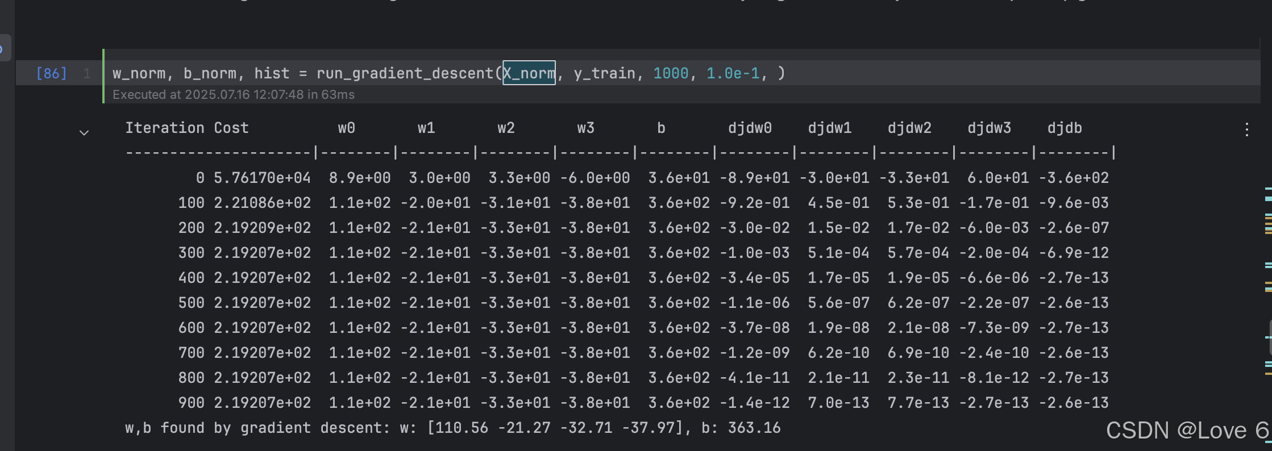Click the hist variable in the code

click(272, 73)
